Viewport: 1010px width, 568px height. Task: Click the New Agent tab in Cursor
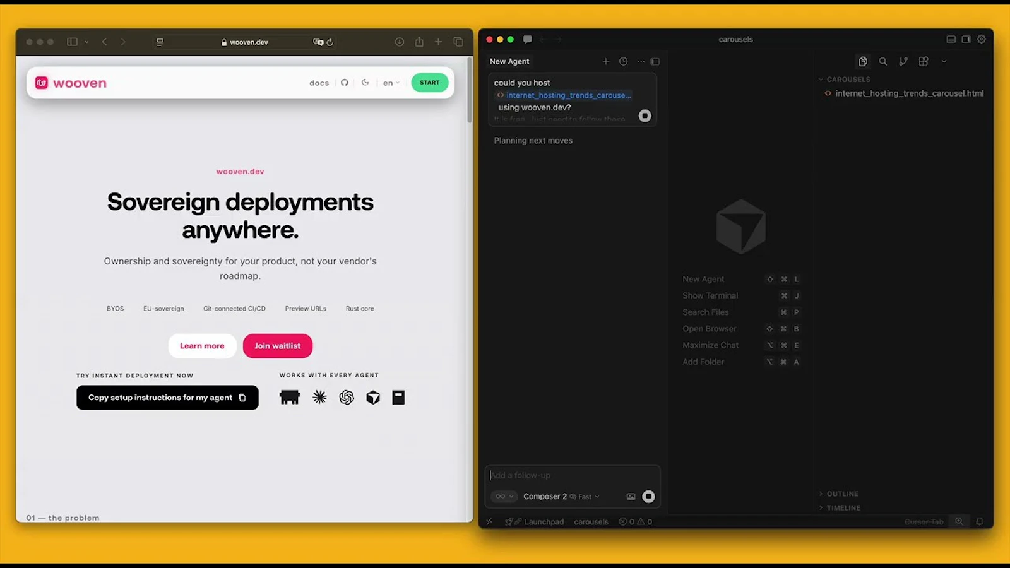coord(509,61)
